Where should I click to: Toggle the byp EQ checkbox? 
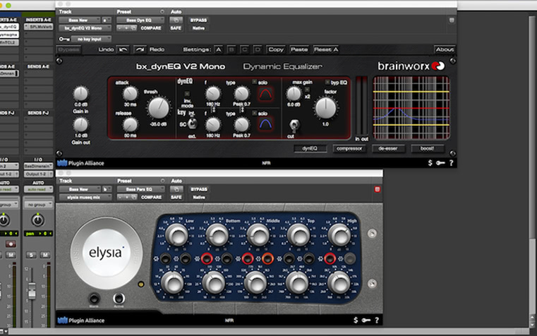pos(327,82)
